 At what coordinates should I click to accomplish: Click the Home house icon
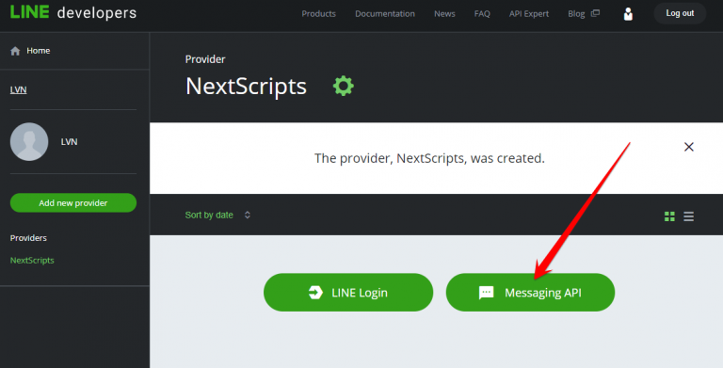click(15, 51)
